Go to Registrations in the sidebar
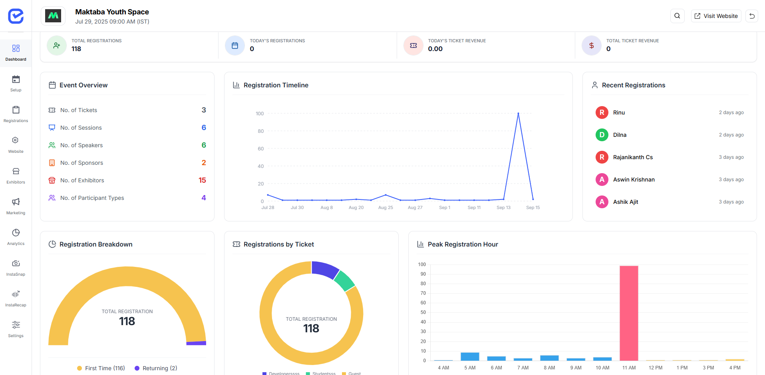 pos(16,114)
